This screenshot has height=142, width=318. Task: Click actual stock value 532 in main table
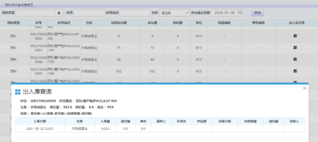(x=119, y=71)
